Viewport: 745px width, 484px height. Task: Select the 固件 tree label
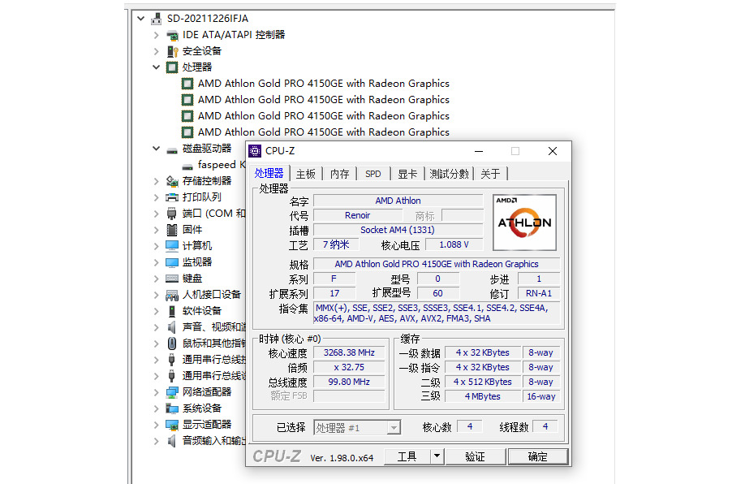click(192, 230)
